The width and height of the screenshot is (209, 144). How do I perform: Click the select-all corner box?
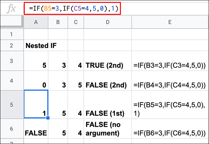pos(12,22)
